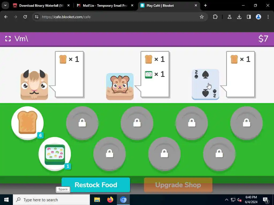Screen dimensions: 274x205
Task: Click the Chrome taskbar icon
Action: pyautogui.click(x=123, y=200)
